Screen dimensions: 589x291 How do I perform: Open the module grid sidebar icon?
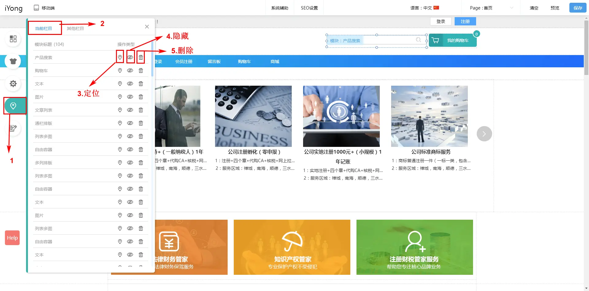click(x=13, y=39)
